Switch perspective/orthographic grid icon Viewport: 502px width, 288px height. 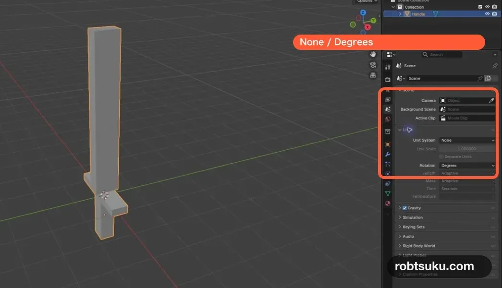pos(373,75)
